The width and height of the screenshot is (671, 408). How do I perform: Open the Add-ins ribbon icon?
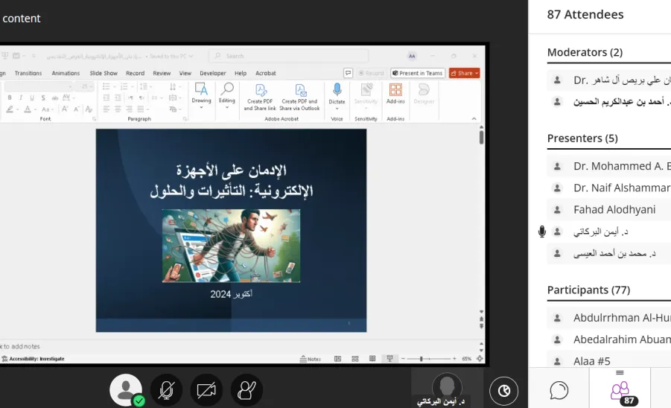[x=395, y=90]
